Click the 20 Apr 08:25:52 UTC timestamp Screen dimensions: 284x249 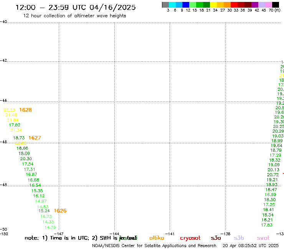[x=251, y=246]
